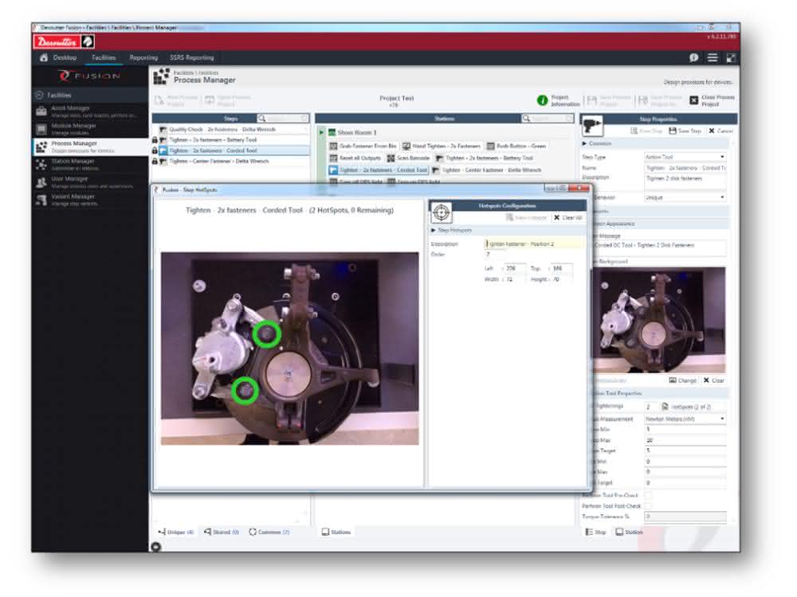Viewport: 797px width, 597px height.
Task: Click the tool icon of Quality Check step
Action: tap(163, 130)
